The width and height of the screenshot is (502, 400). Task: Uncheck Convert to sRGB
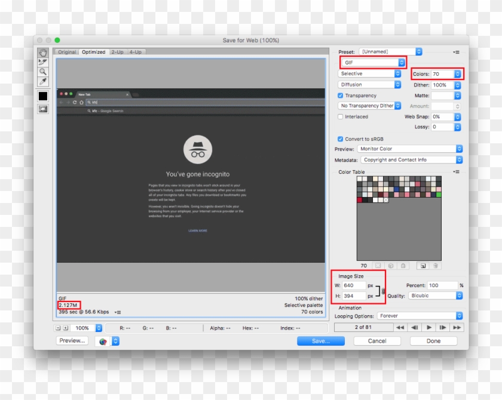coord(339,139)
